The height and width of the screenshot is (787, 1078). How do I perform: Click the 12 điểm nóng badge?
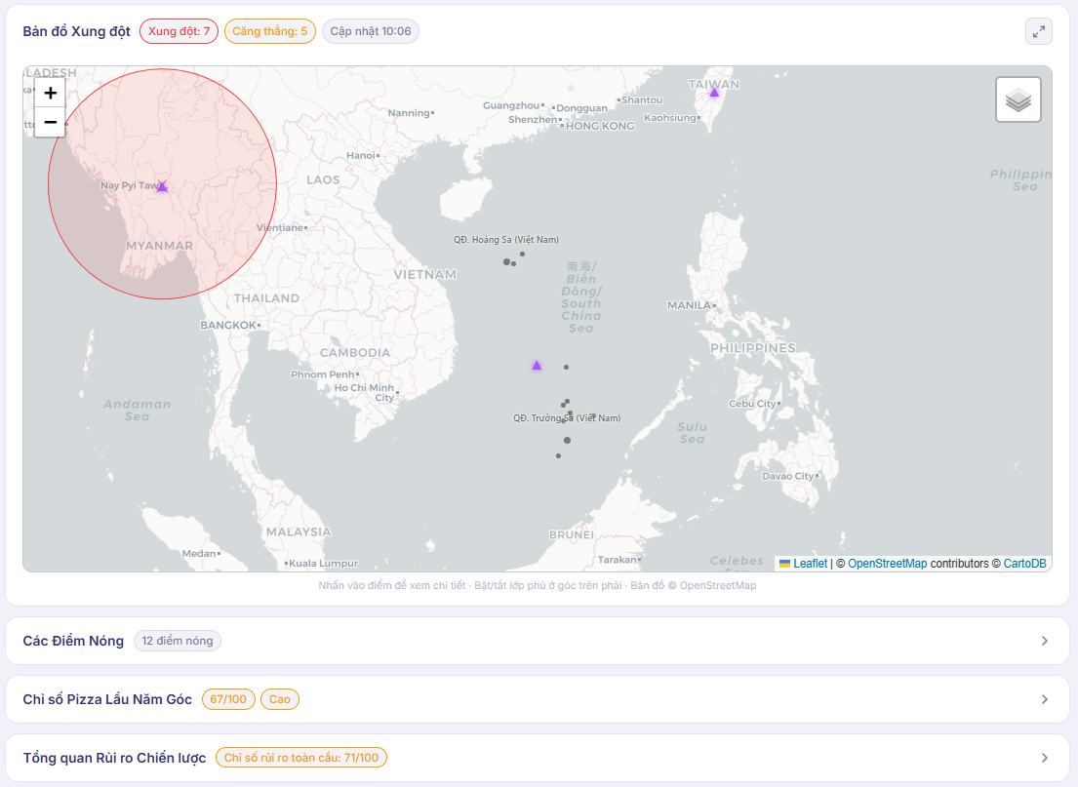[178, 641]
